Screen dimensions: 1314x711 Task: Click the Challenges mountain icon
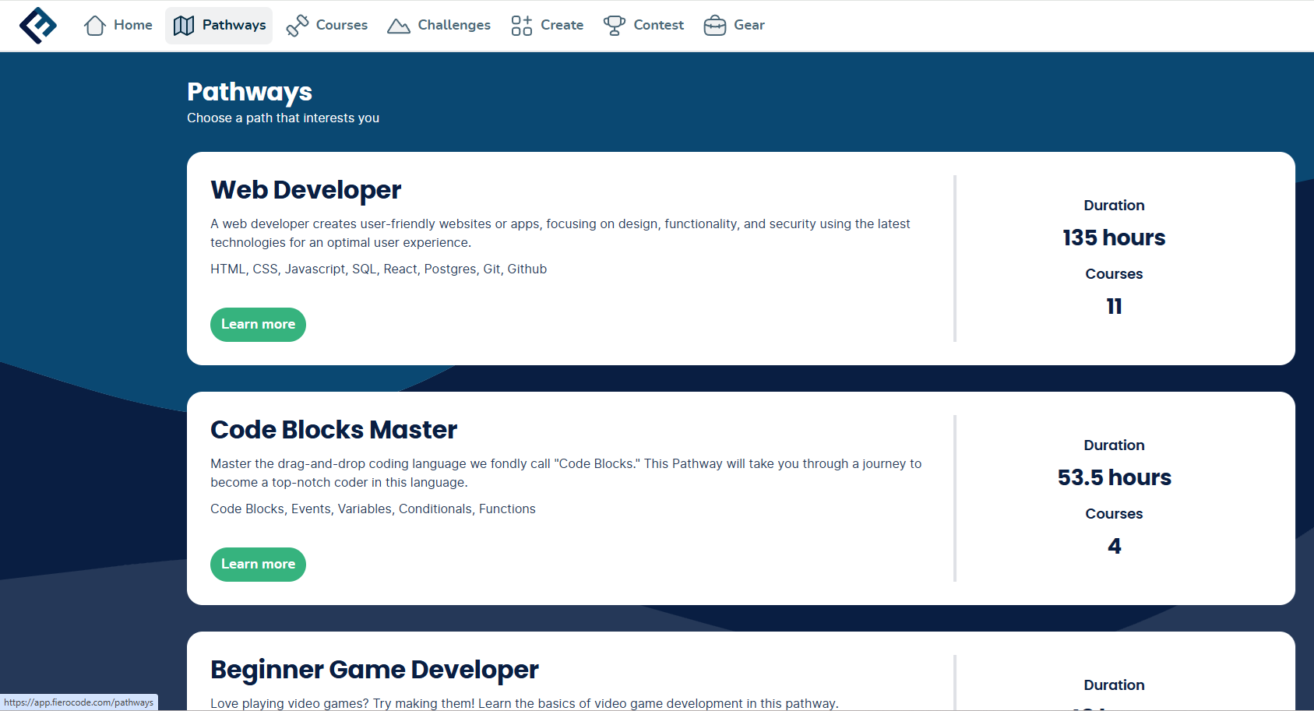[399, 26]
